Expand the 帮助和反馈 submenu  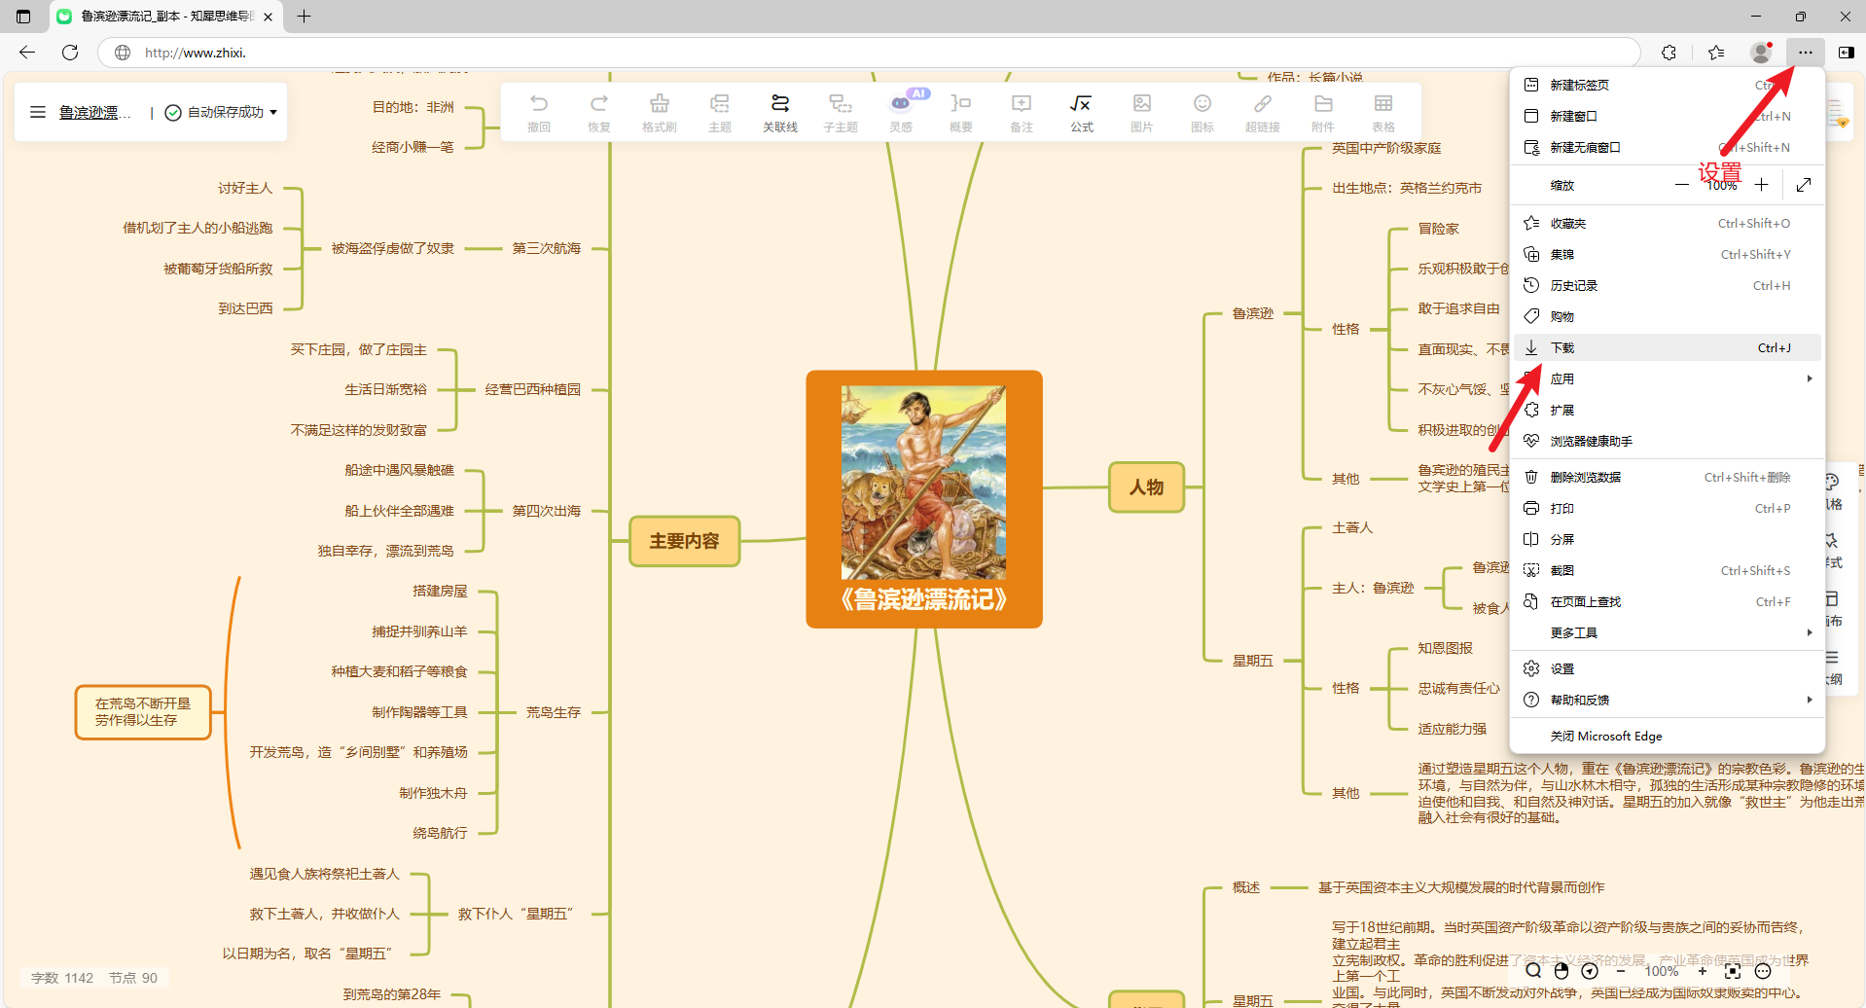pos(1668,700)
